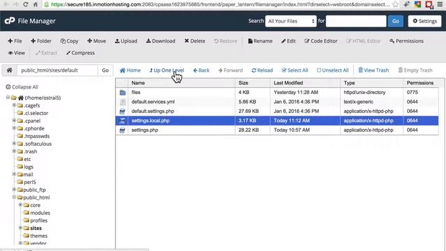
Task: Open the Code Editor
Action: tap(321, 41)
